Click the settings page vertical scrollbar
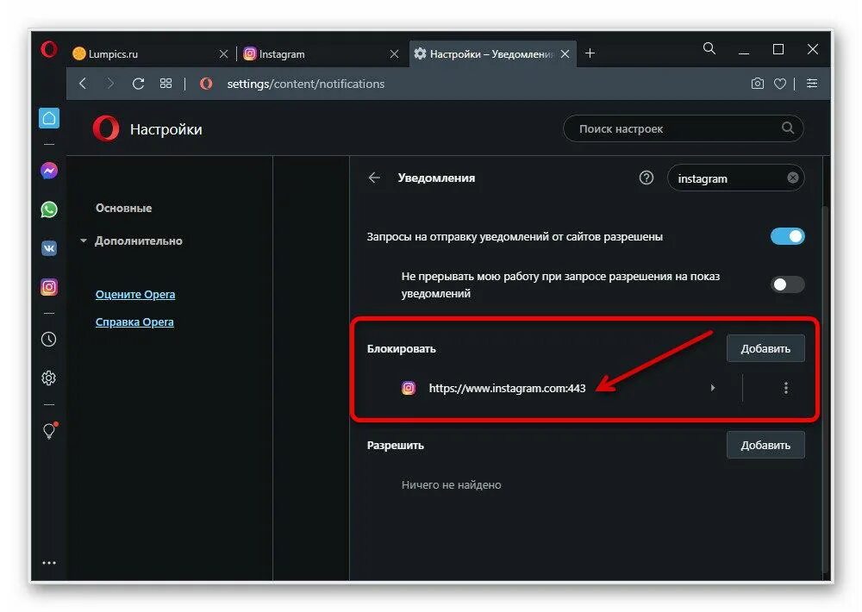This screenshot has width=862, height=612. click(x=825, y=390)
